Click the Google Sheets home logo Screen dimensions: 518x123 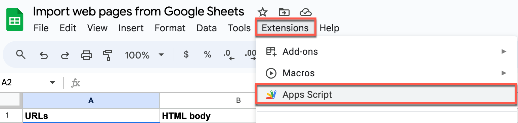tap(15, 20)
